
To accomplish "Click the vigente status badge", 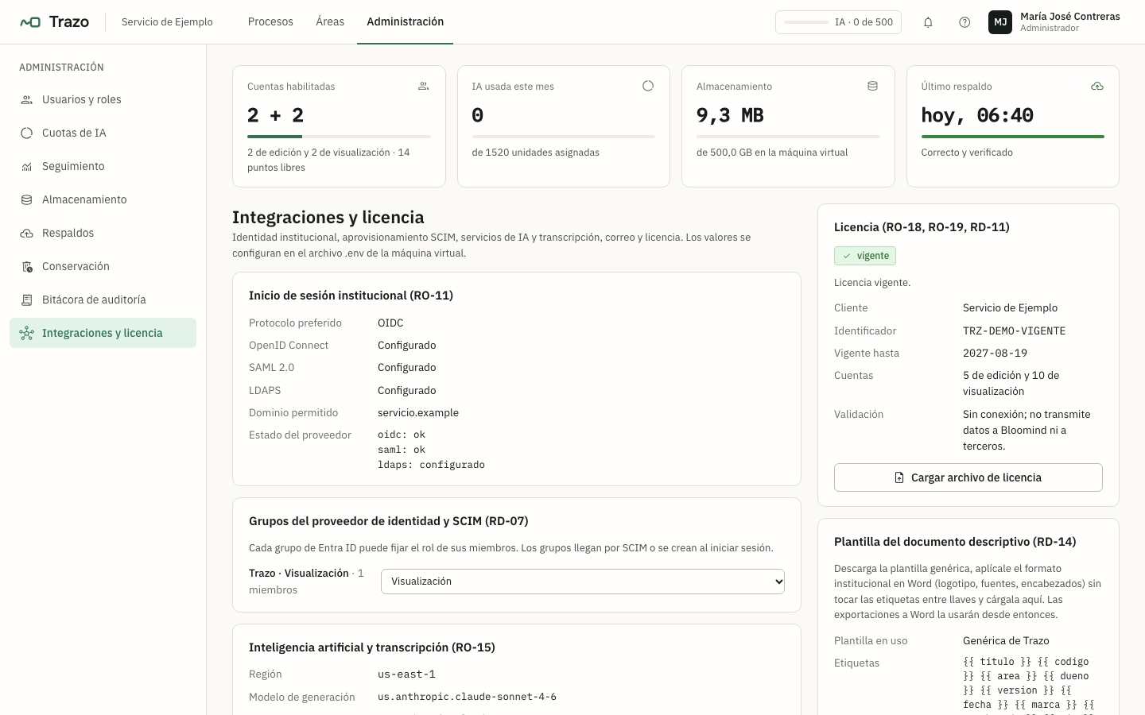I will (x=865, y=256).
